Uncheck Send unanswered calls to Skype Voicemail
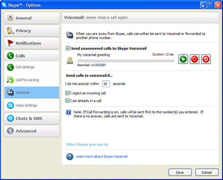Image resolution: width=223 pixels, height=180 pixels. [68, 48]
